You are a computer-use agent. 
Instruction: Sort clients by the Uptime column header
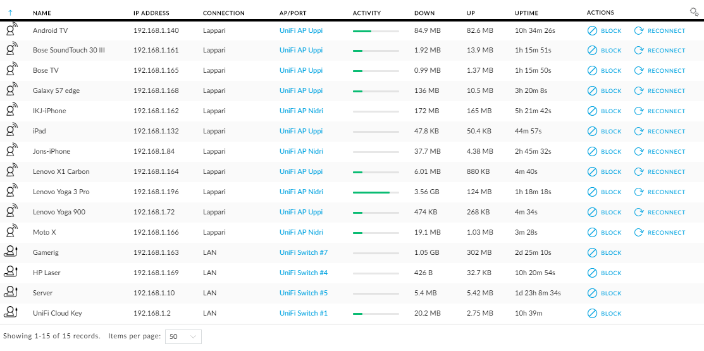click(526, 13)
